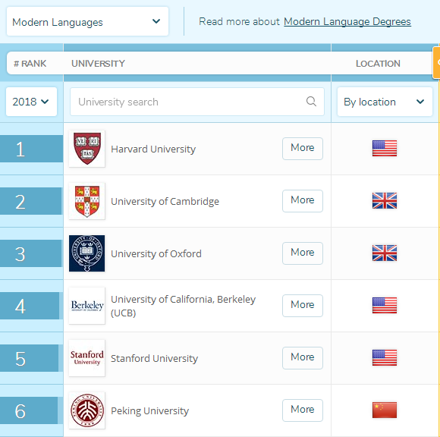
Task: Click the Berkeley logo
Action: tap(87, 306)
